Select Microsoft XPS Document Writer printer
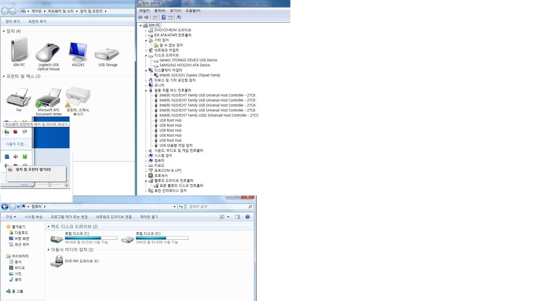 [49, 98]
